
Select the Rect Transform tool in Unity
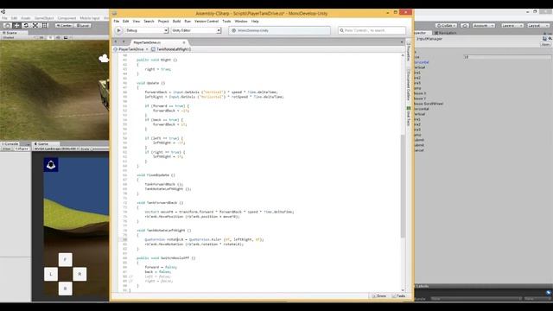pos(45,25)
